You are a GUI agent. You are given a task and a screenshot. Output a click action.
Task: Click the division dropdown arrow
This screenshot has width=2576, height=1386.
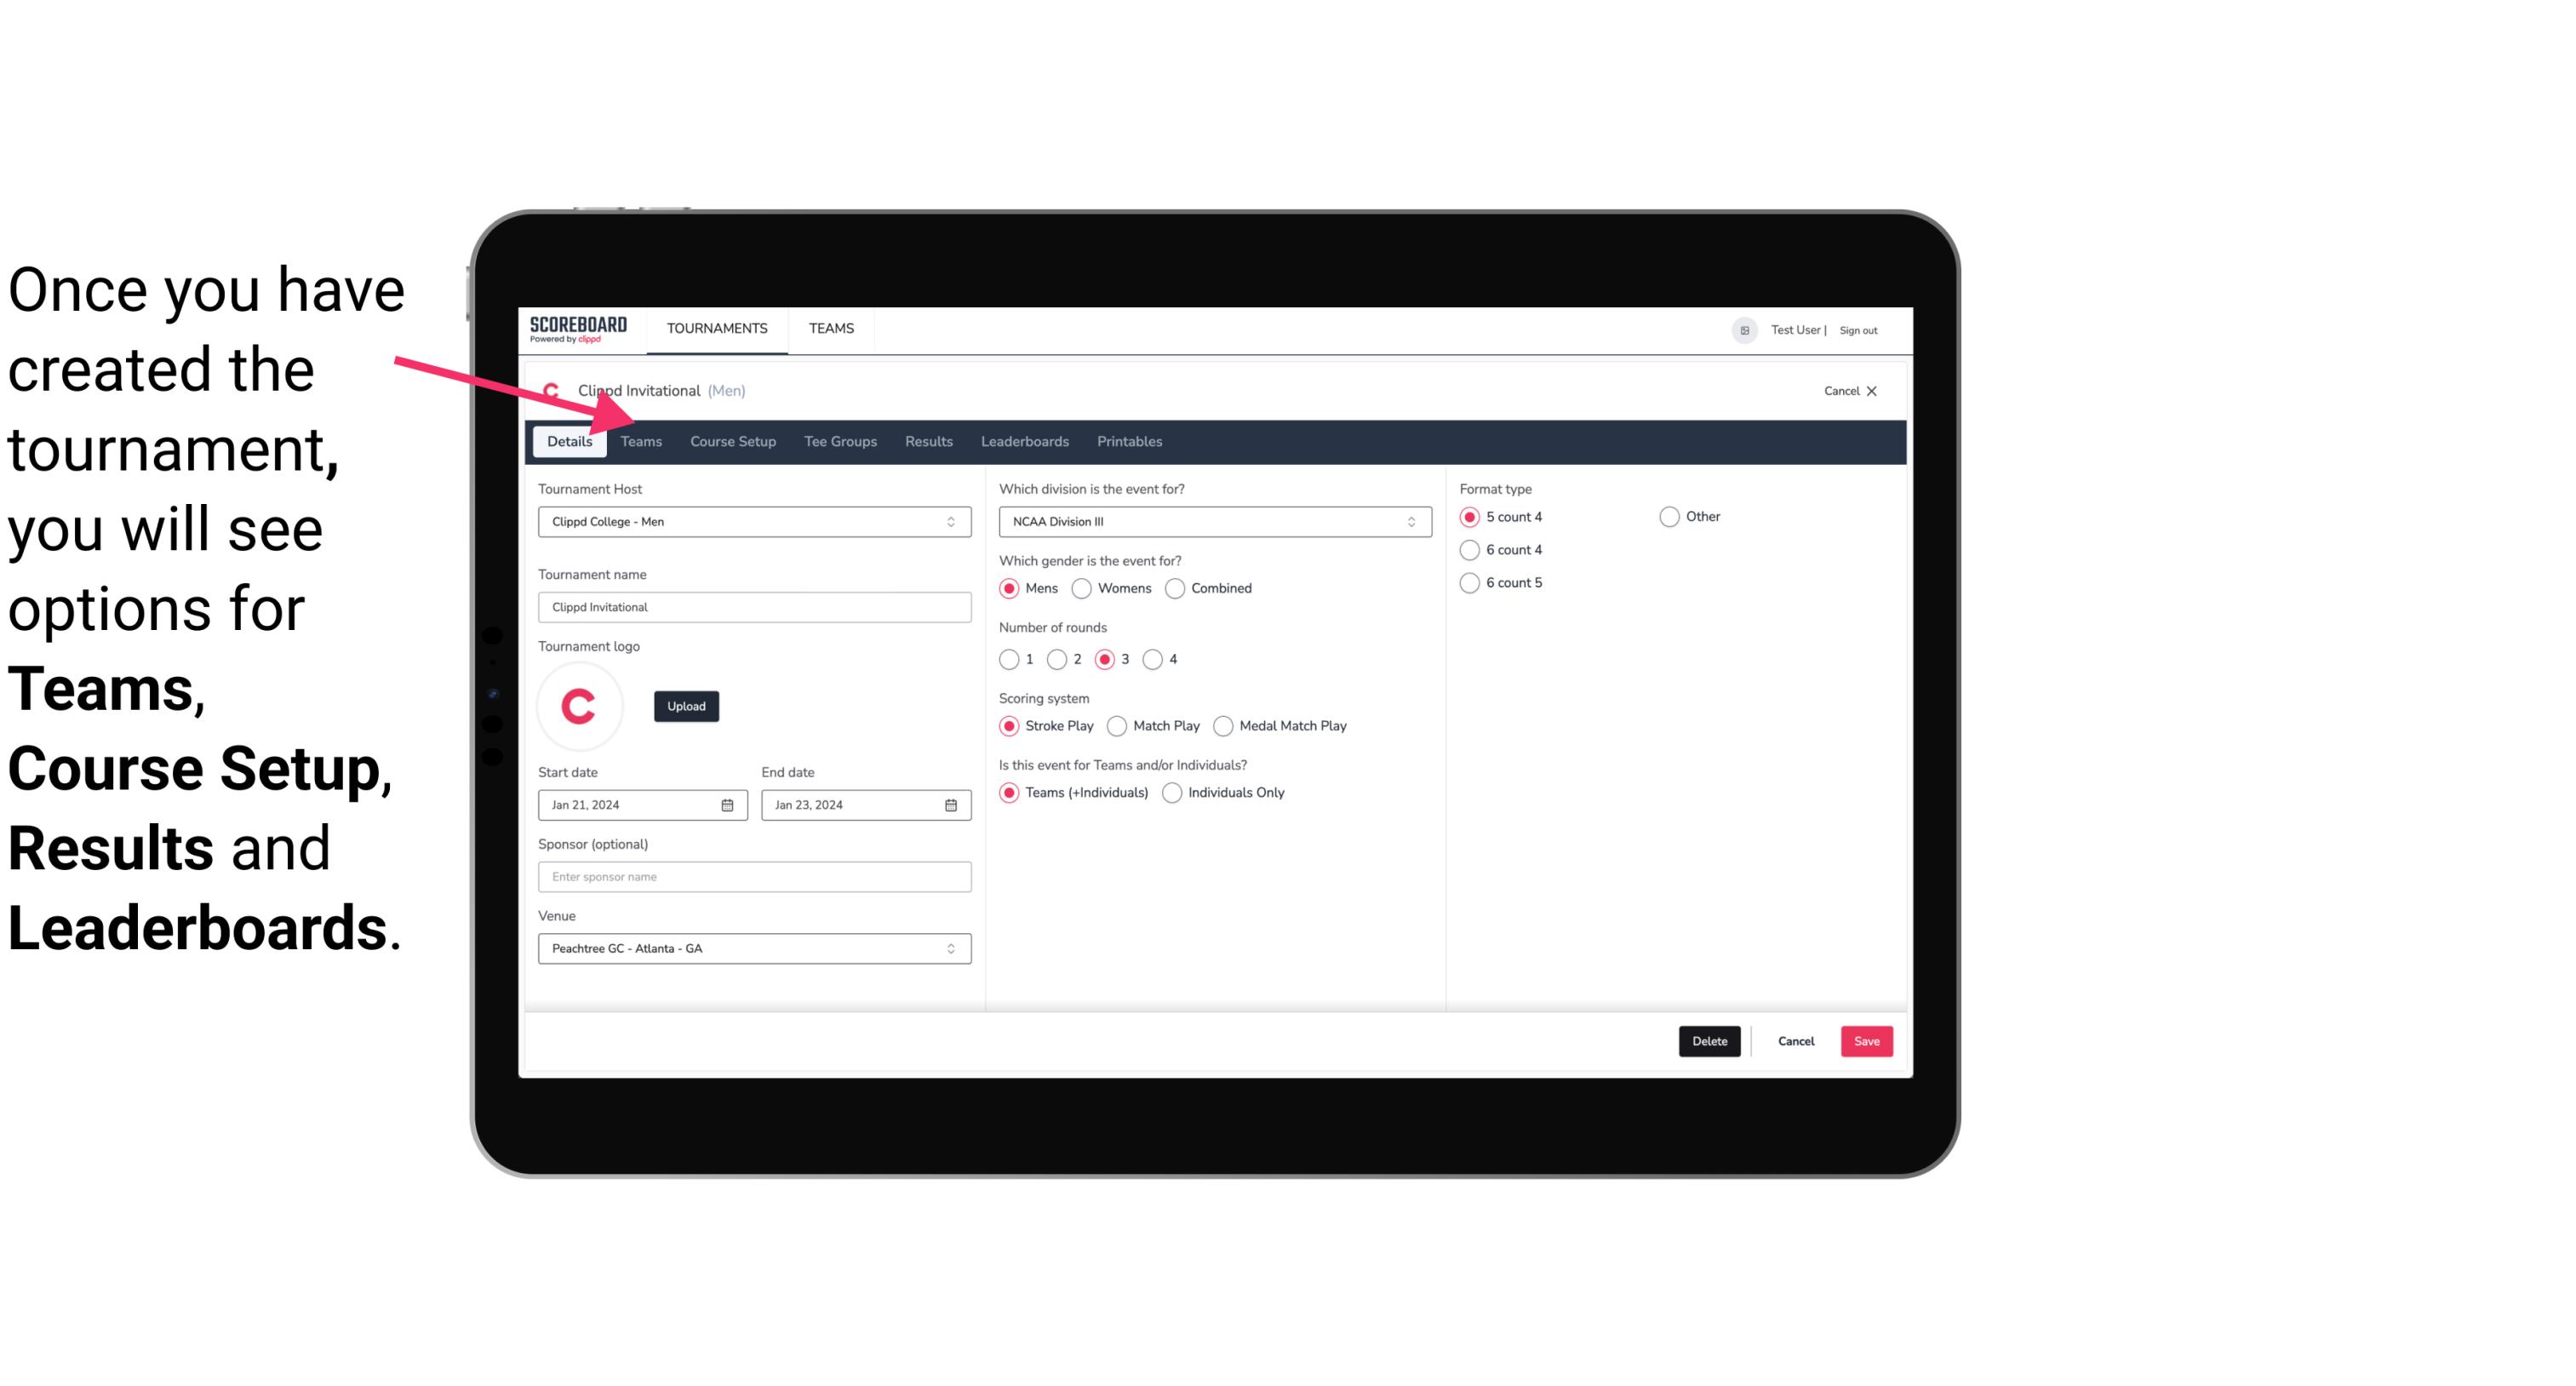(x=1405, y=521)
